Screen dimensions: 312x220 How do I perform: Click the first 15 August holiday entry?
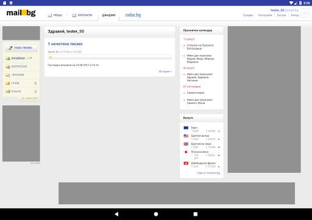(x=200, y=47)
